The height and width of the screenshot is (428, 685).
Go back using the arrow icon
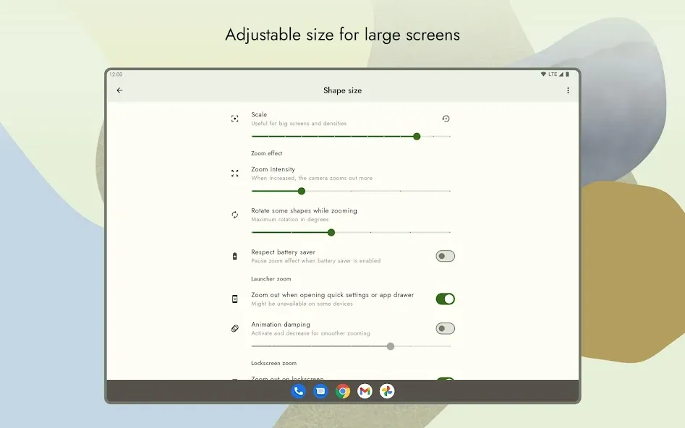pos(119,90)
